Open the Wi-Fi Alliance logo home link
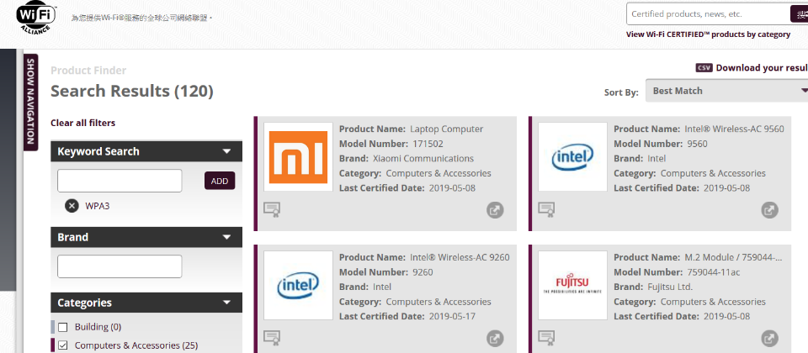The image size is (808, 353). tap(36, 17)
